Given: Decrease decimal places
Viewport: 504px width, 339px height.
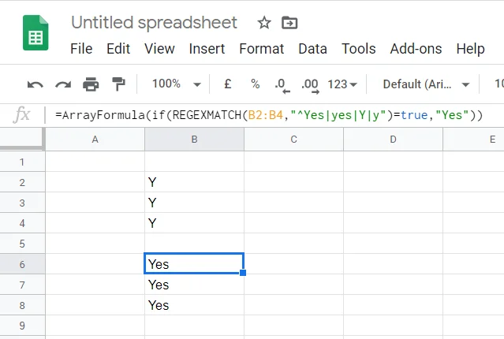Looking at the screenshot, I should pyautogui.click(x=280, y=84).
